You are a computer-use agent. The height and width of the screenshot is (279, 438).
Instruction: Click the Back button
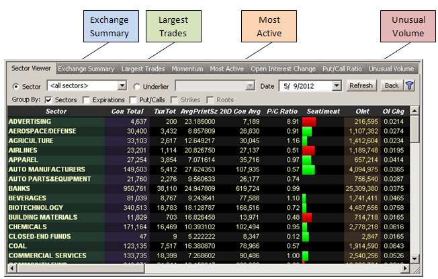coord(392,85)
